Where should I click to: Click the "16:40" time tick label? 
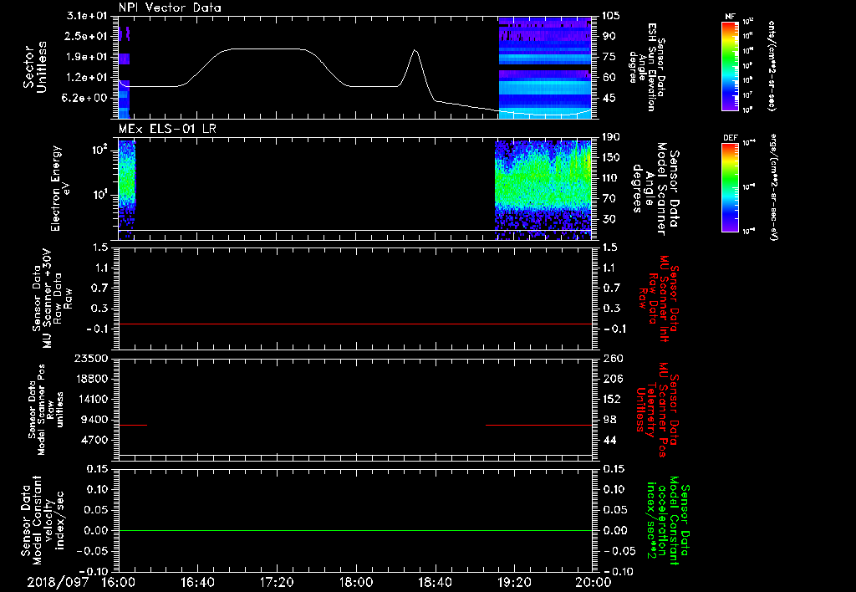[197, 583]
